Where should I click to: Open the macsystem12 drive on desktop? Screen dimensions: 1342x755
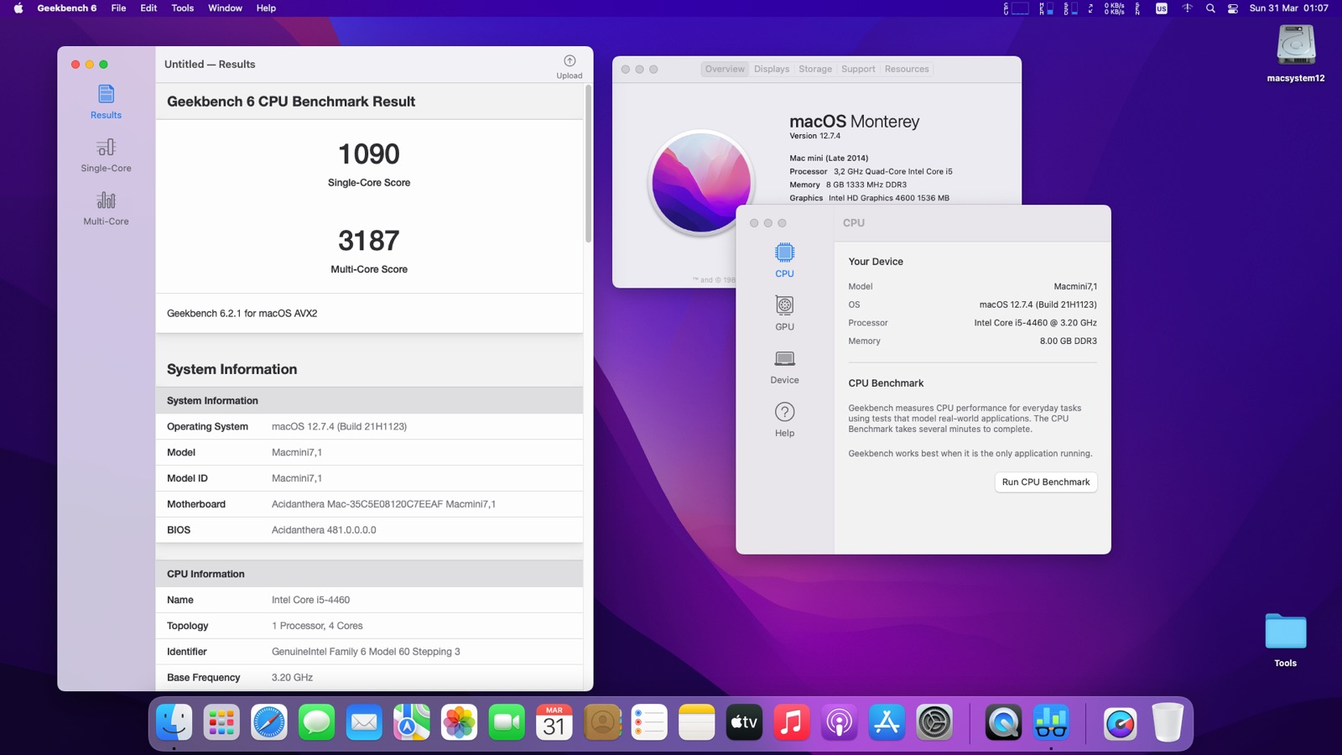[x=1296, y=53]
